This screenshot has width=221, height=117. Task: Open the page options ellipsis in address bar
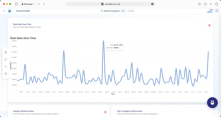coord(152,4)
